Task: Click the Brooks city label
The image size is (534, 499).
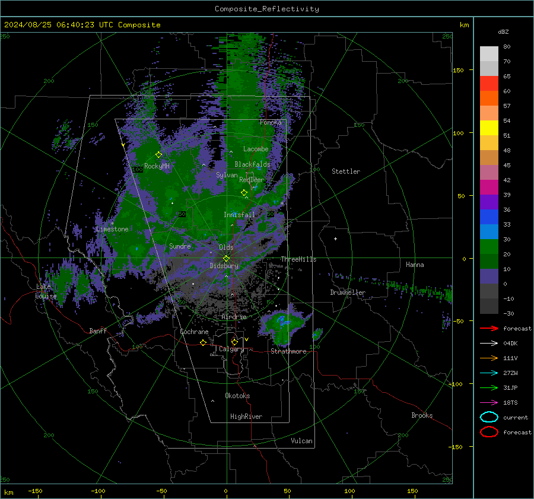Action: click(x=422, y=415)
